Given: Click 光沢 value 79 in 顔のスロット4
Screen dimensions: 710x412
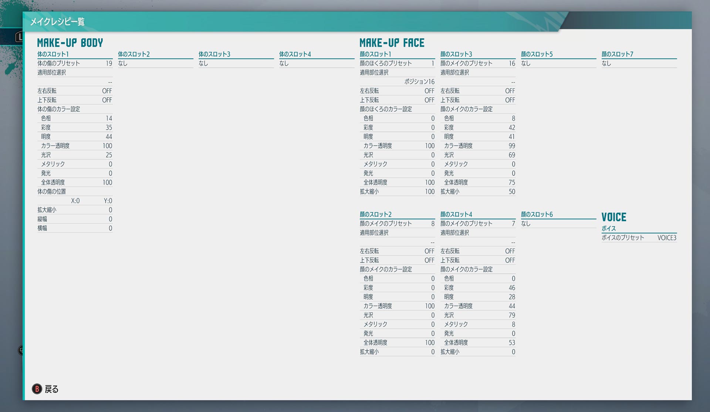Looking at the screenshot, I should tap(511, 315).
